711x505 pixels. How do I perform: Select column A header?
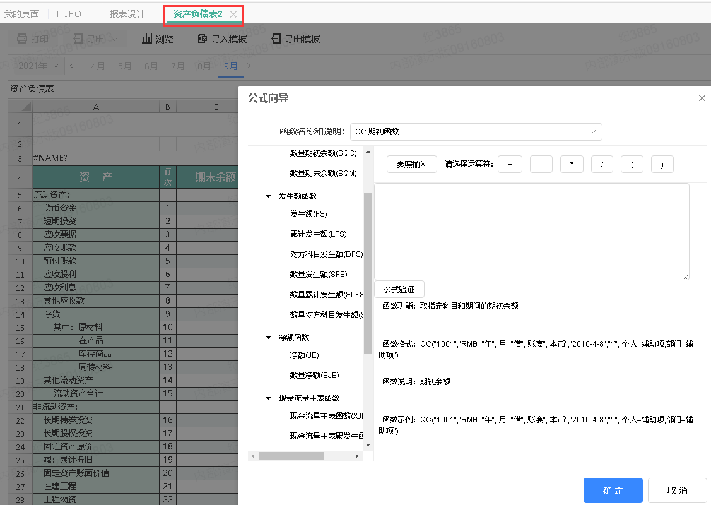pos(96,107)
